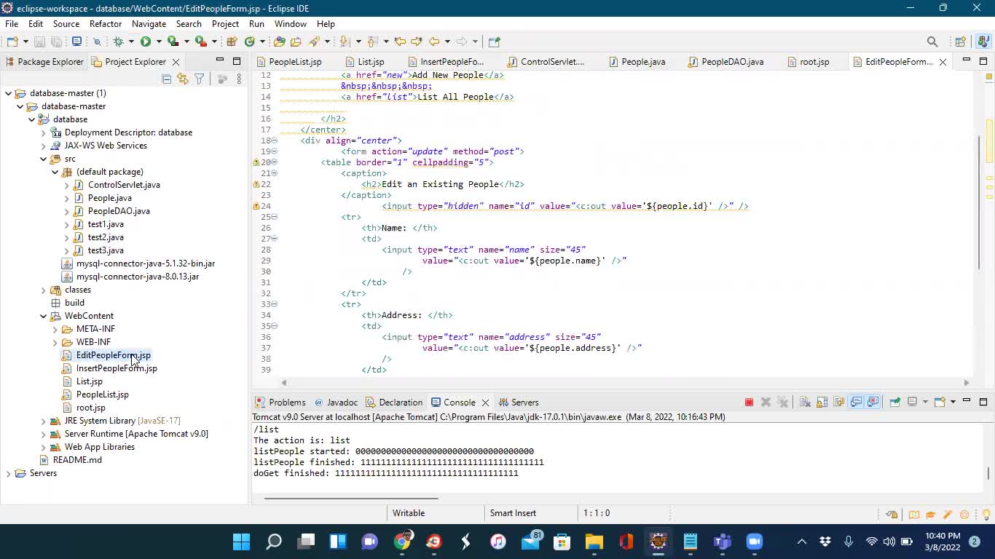Switch to the Problems tab

[280, 403]
